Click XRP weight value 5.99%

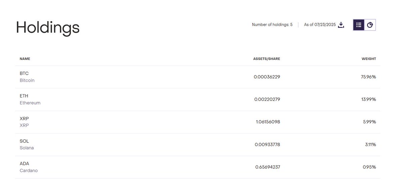tap(369, 122)
